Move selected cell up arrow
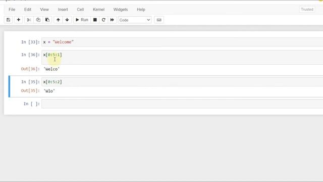This screenshot has width=323, height=182. [58, 20]
